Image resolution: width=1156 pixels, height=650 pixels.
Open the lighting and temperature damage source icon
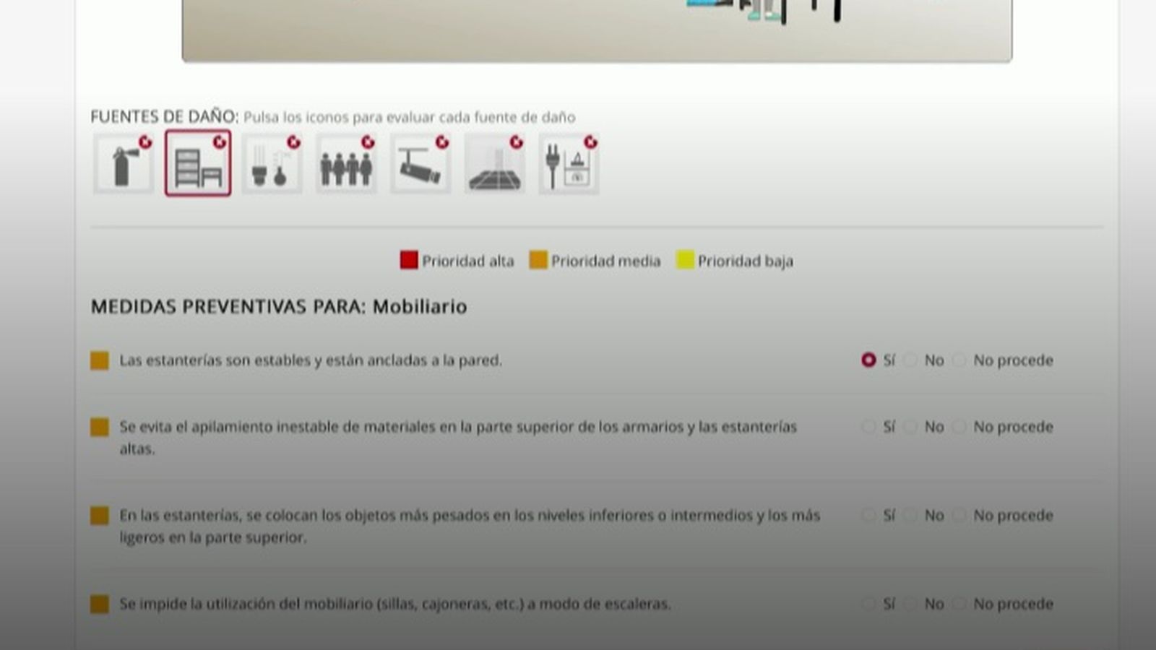272,165
